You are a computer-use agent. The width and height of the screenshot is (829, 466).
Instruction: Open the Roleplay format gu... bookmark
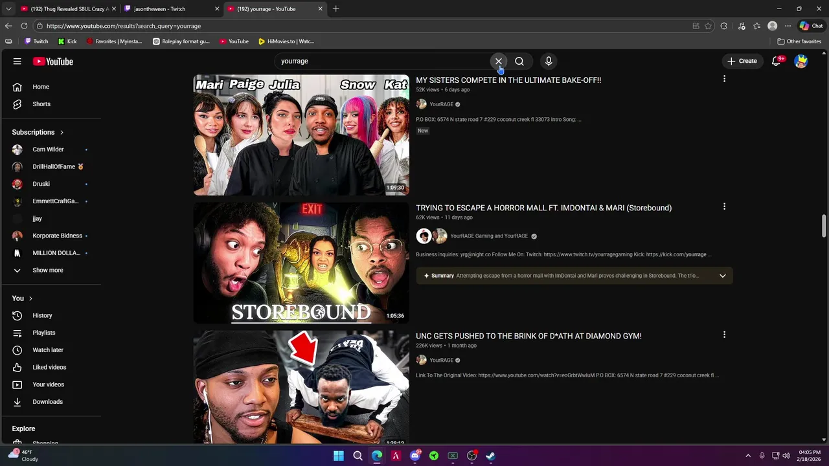[181, 41]
